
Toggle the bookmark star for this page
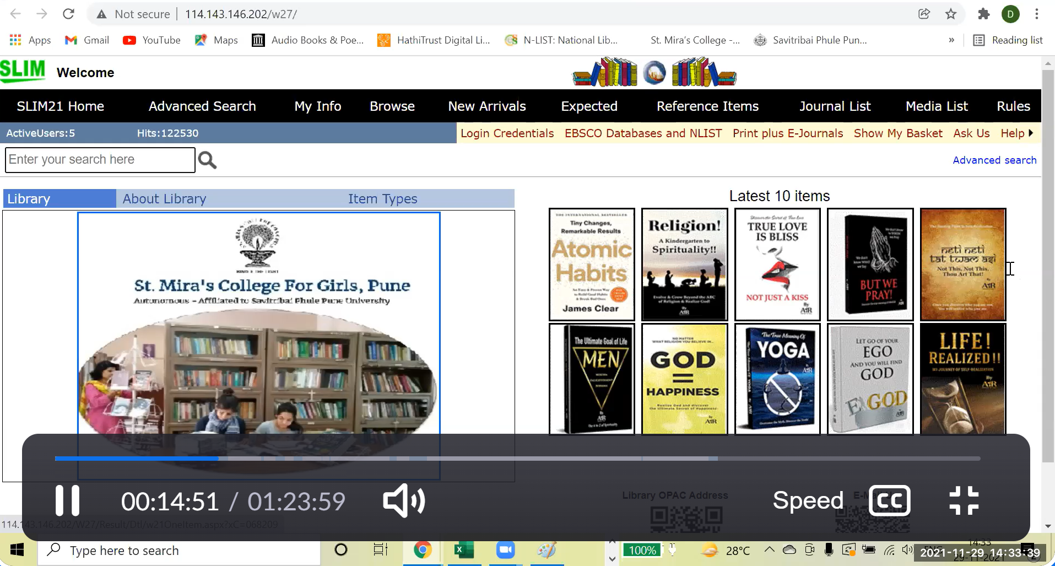coord(951,14)
